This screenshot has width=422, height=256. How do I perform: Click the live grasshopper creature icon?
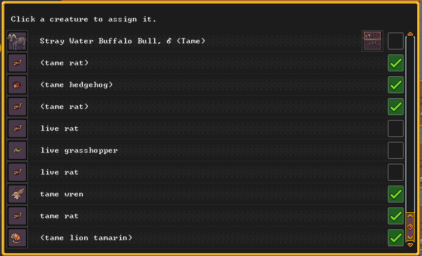(x=18, y=151)
